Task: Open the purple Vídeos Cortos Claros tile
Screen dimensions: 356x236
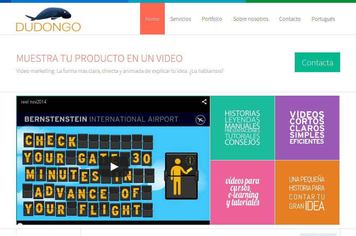Action: pyautogui.click(x=307, y=128)
